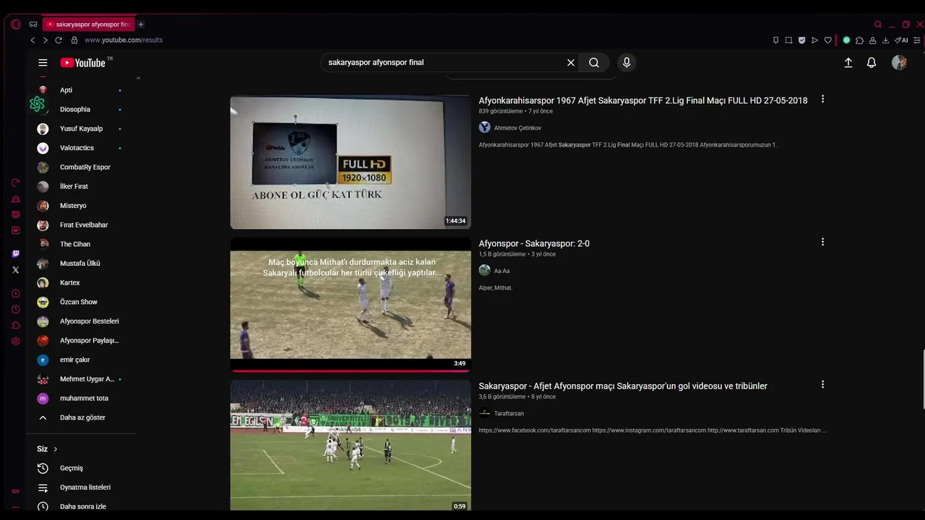Open Opera sidebar history clock
The image size is (925, 520).
(x=16, y=309)
